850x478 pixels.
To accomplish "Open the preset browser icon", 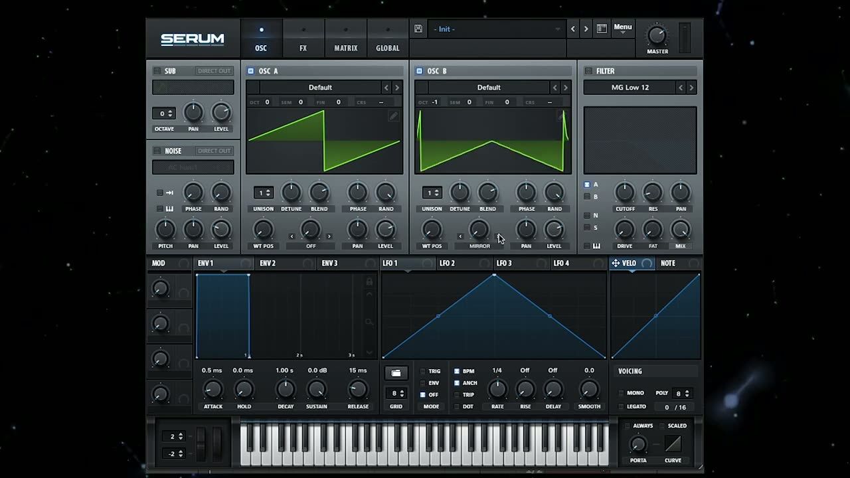I will pyautogui.click(x=601, y=29).
